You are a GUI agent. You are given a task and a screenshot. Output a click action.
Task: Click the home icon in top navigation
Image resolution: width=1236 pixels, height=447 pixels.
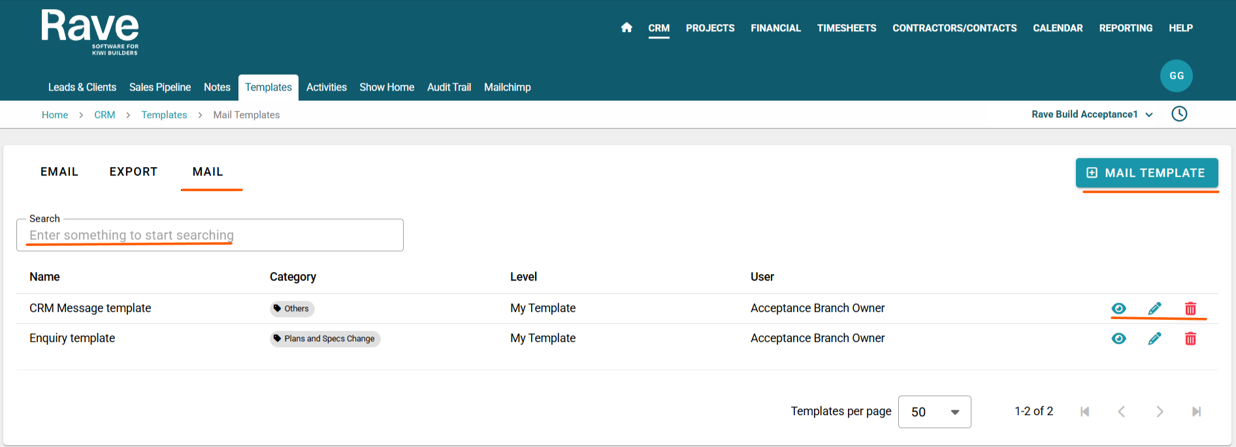pos(626,27)
